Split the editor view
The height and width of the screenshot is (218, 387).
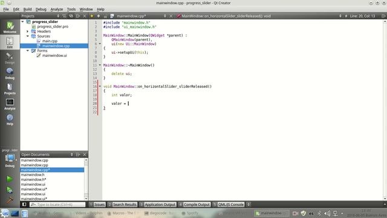click(383, 16)
